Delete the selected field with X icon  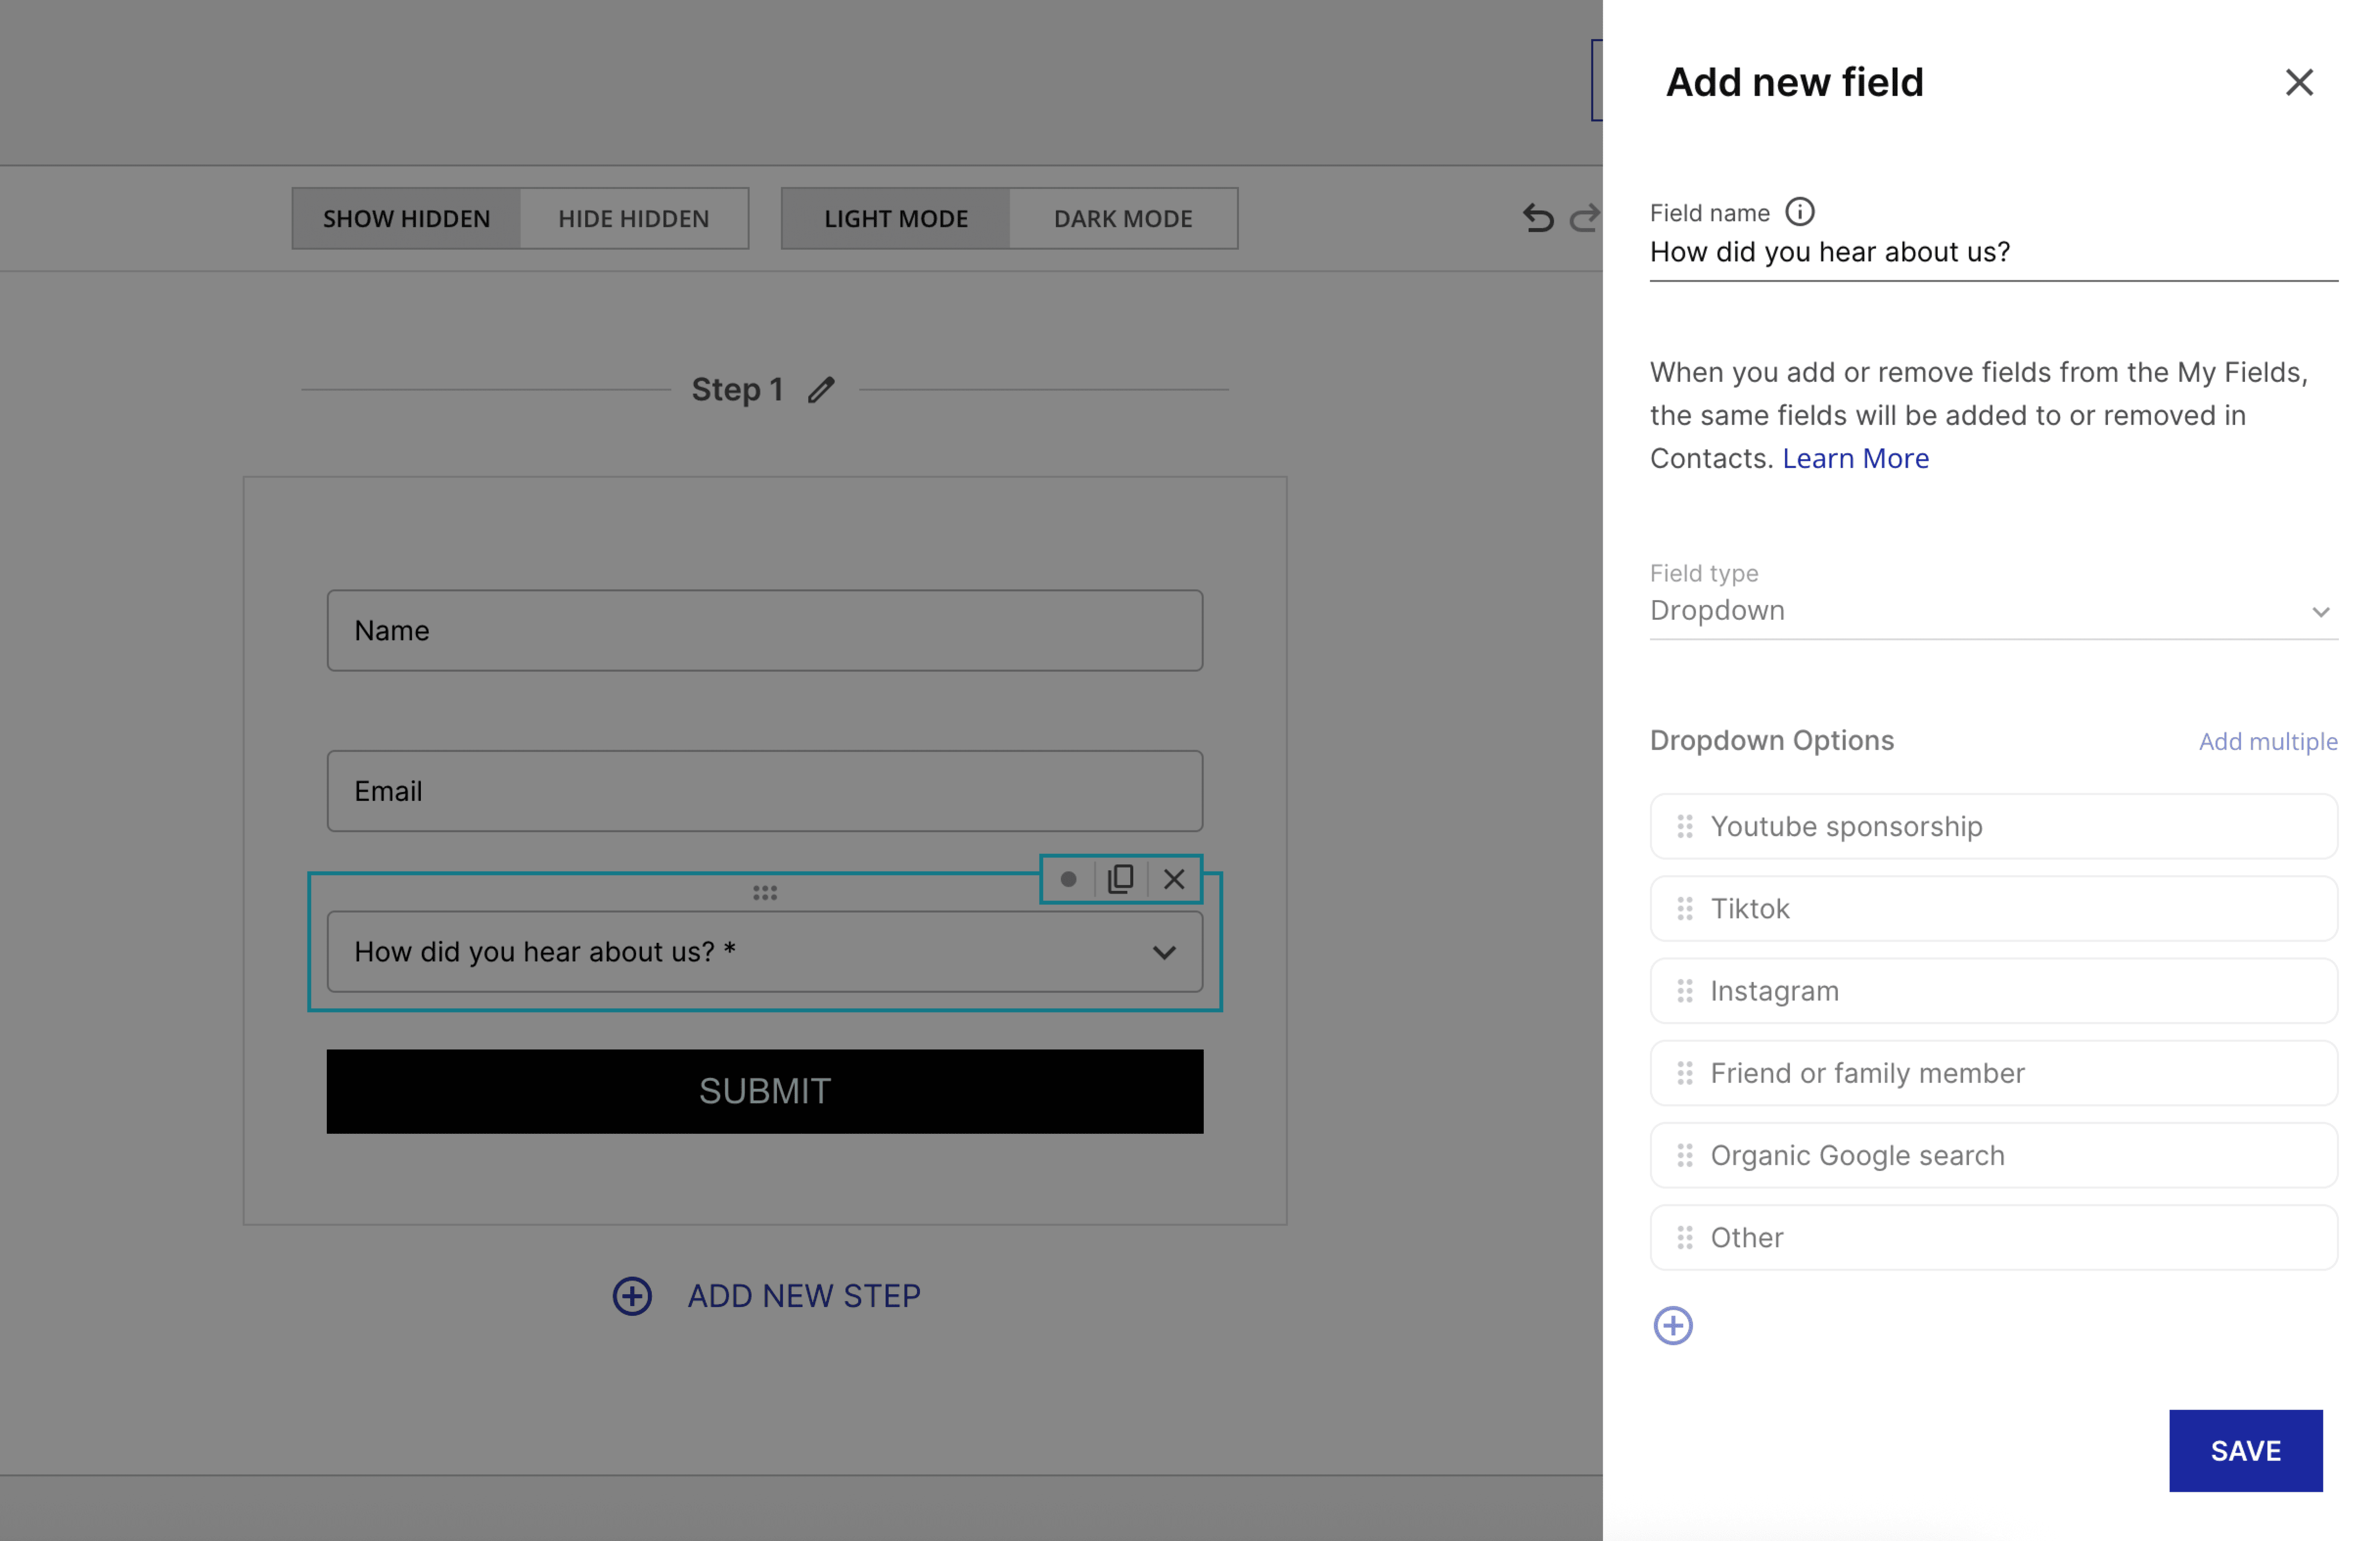pos(1174,879)
